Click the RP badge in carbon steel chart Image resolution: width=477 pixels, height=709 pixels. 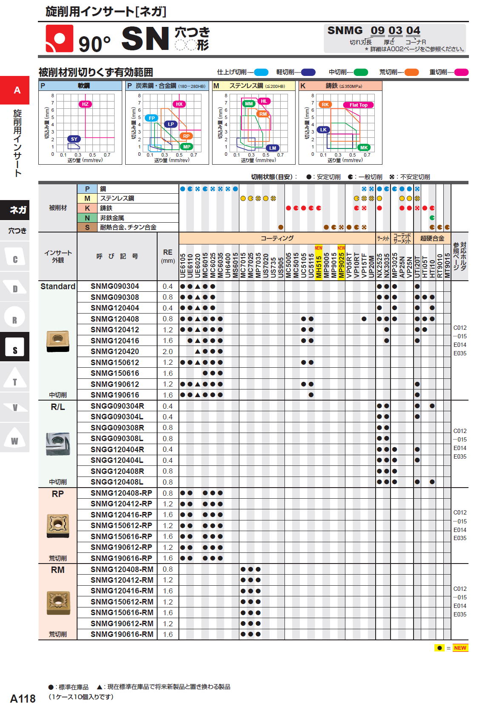click(186, 136)
